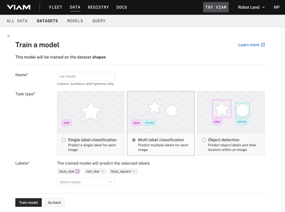Select Single label classification radio button
Viewport: 285px width, 212px height.
(x=64, y=140)
